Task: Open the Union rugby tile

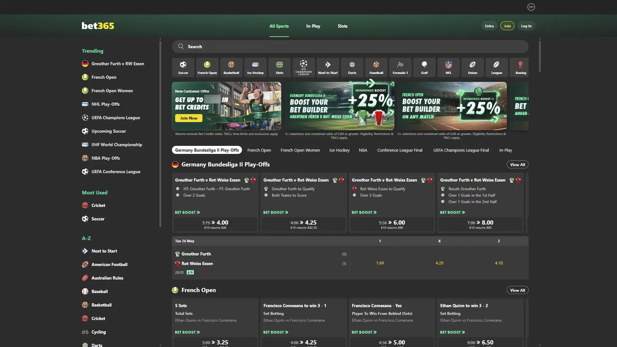Action: coord(472,67)
